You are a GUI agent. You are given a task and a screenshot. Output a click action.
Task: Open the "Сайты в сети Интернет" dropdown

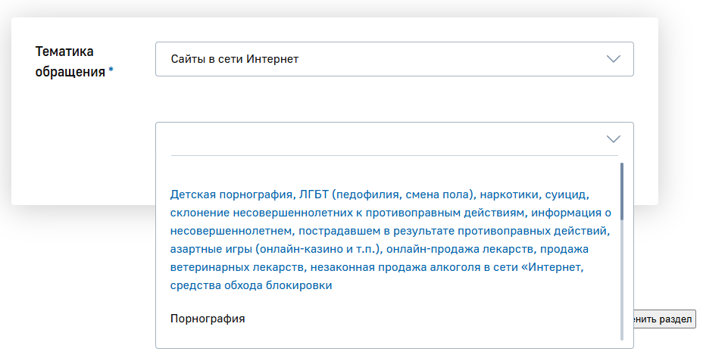(x=394, y=59)
